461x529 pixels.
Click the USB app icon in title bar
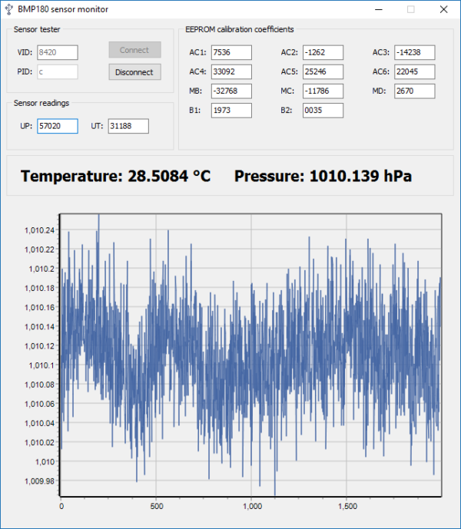click(x=8, y=9)
